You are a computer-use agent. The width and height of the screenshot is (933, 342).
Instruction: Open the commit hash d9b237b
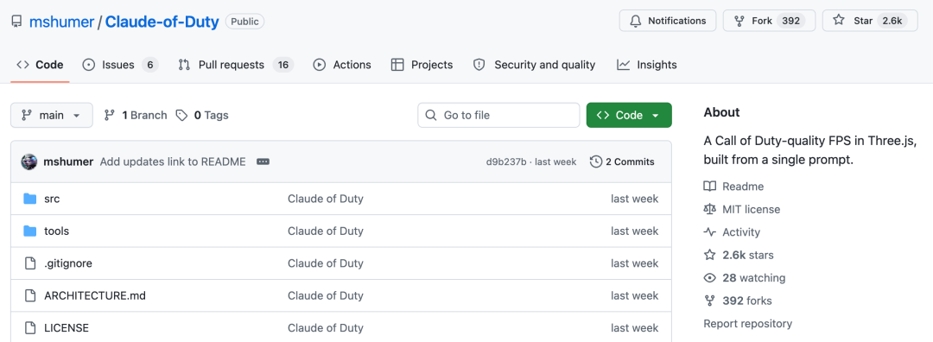pyautogui.click(x=506, y=161)
